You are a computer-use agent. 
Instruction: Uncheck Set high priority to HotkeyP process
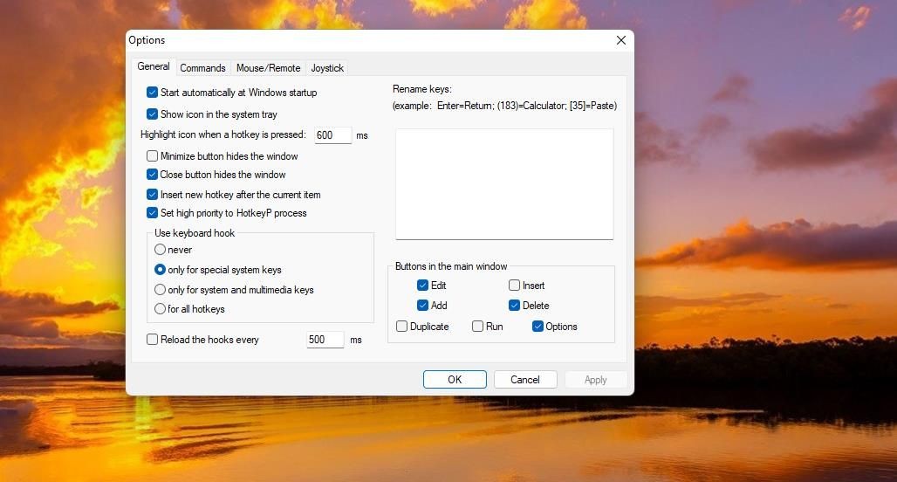coord(152,213)
